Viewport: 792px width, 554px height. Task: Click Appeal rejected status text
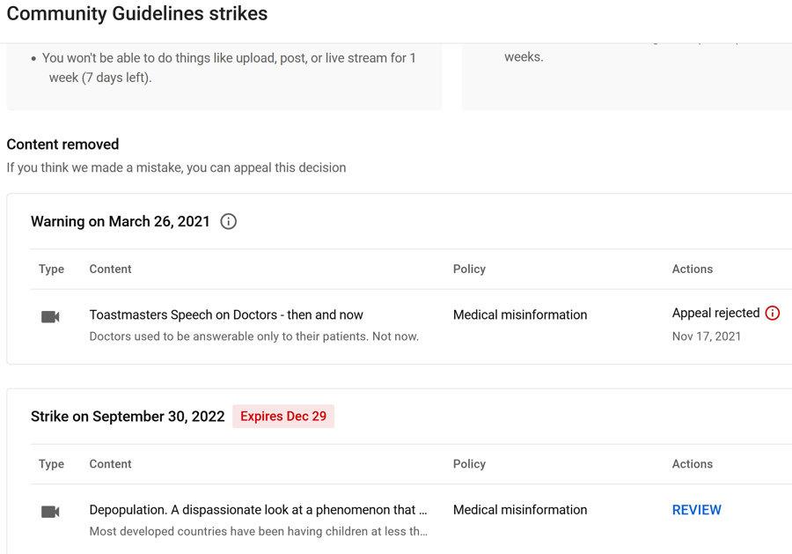(715, 314)
